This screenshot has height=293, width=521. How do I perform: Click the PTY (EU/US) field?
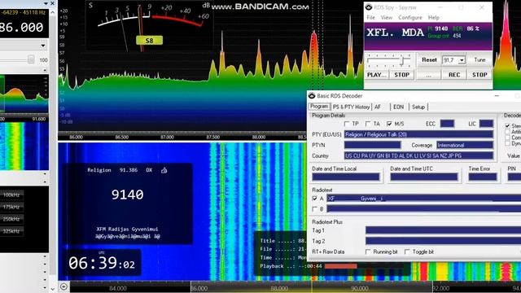coord(418,134)
